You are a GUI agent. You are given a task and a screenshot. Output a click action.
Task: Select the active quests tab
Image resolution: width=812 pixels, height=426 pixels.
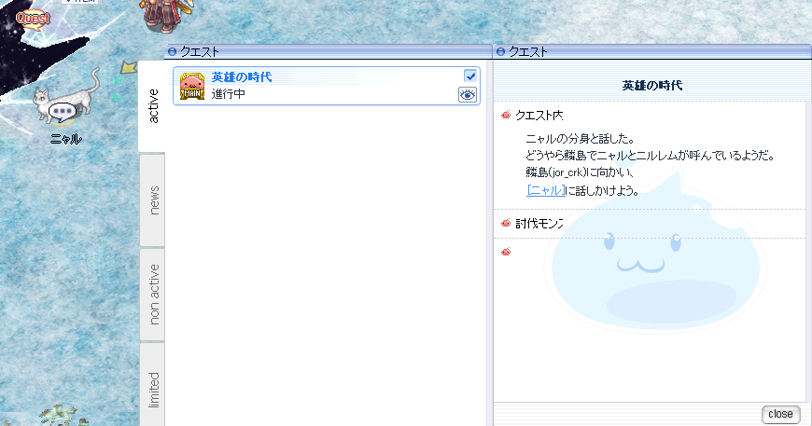pos(153,106)
